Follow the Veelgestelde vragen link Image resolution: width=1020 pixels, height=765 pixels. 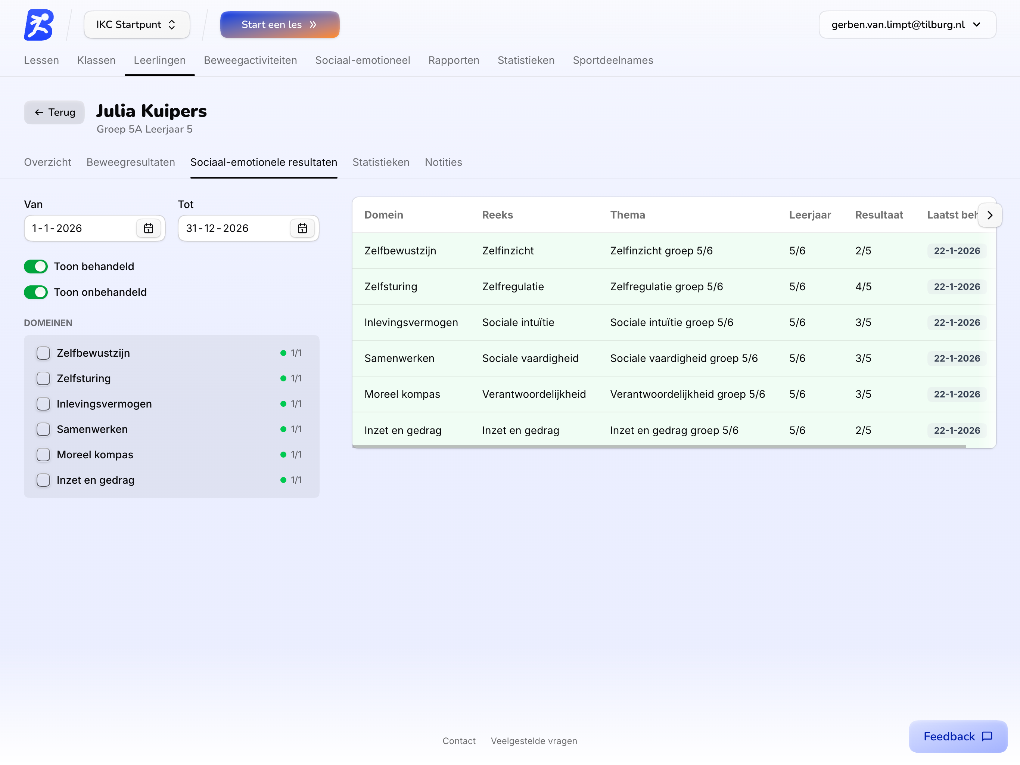[534, 741]
